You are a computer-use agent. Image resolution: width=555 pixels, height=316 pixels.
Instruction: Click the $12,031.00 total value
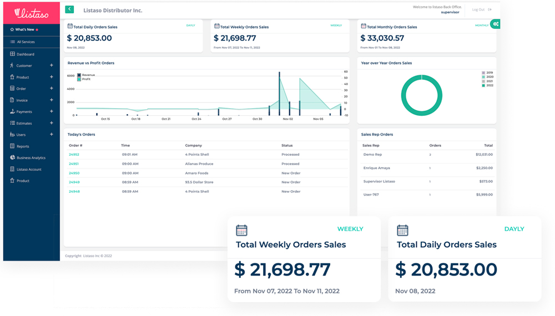tap(484, 155)
